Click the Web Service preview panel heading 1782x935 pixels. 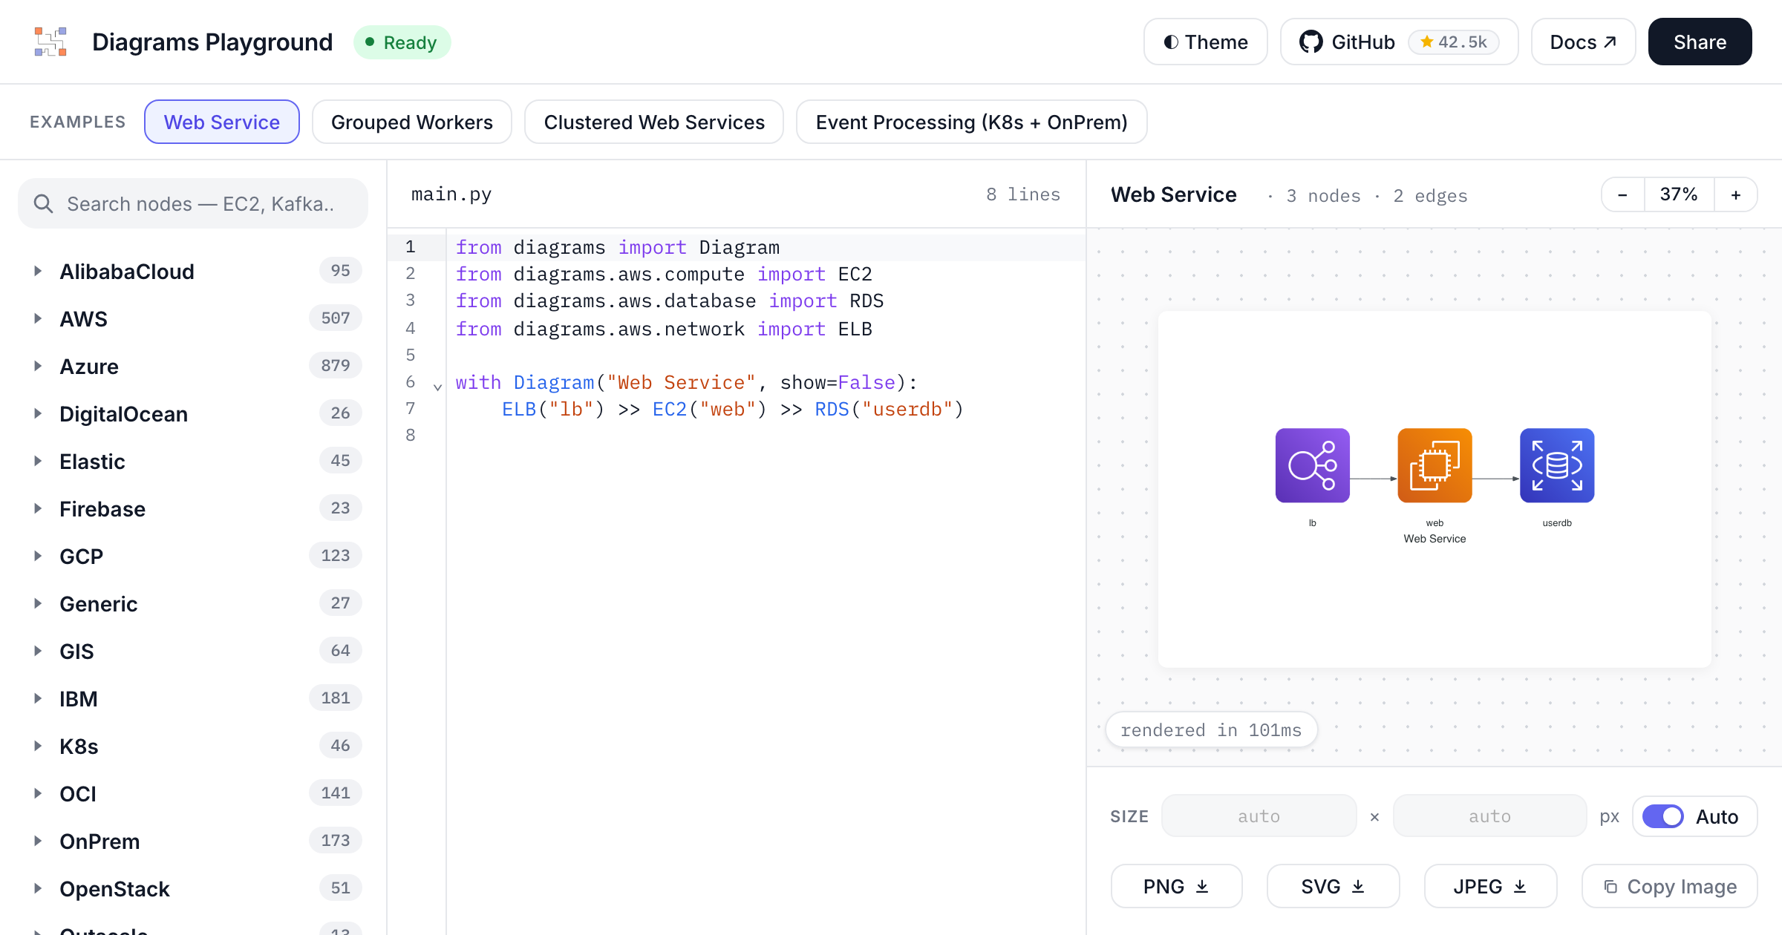(x=1174, y=194)
